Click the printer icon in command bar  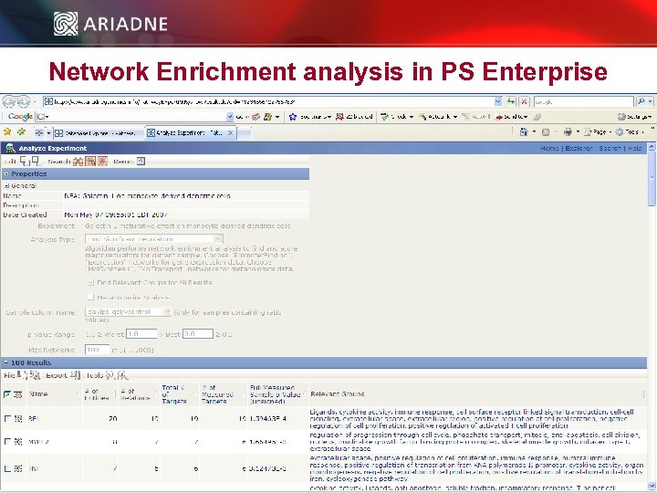click(568, 132)
